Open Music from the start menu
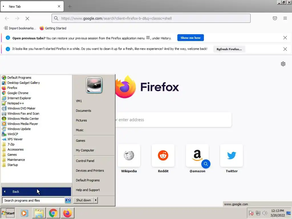The image size is (292, 219). (80, 130)
